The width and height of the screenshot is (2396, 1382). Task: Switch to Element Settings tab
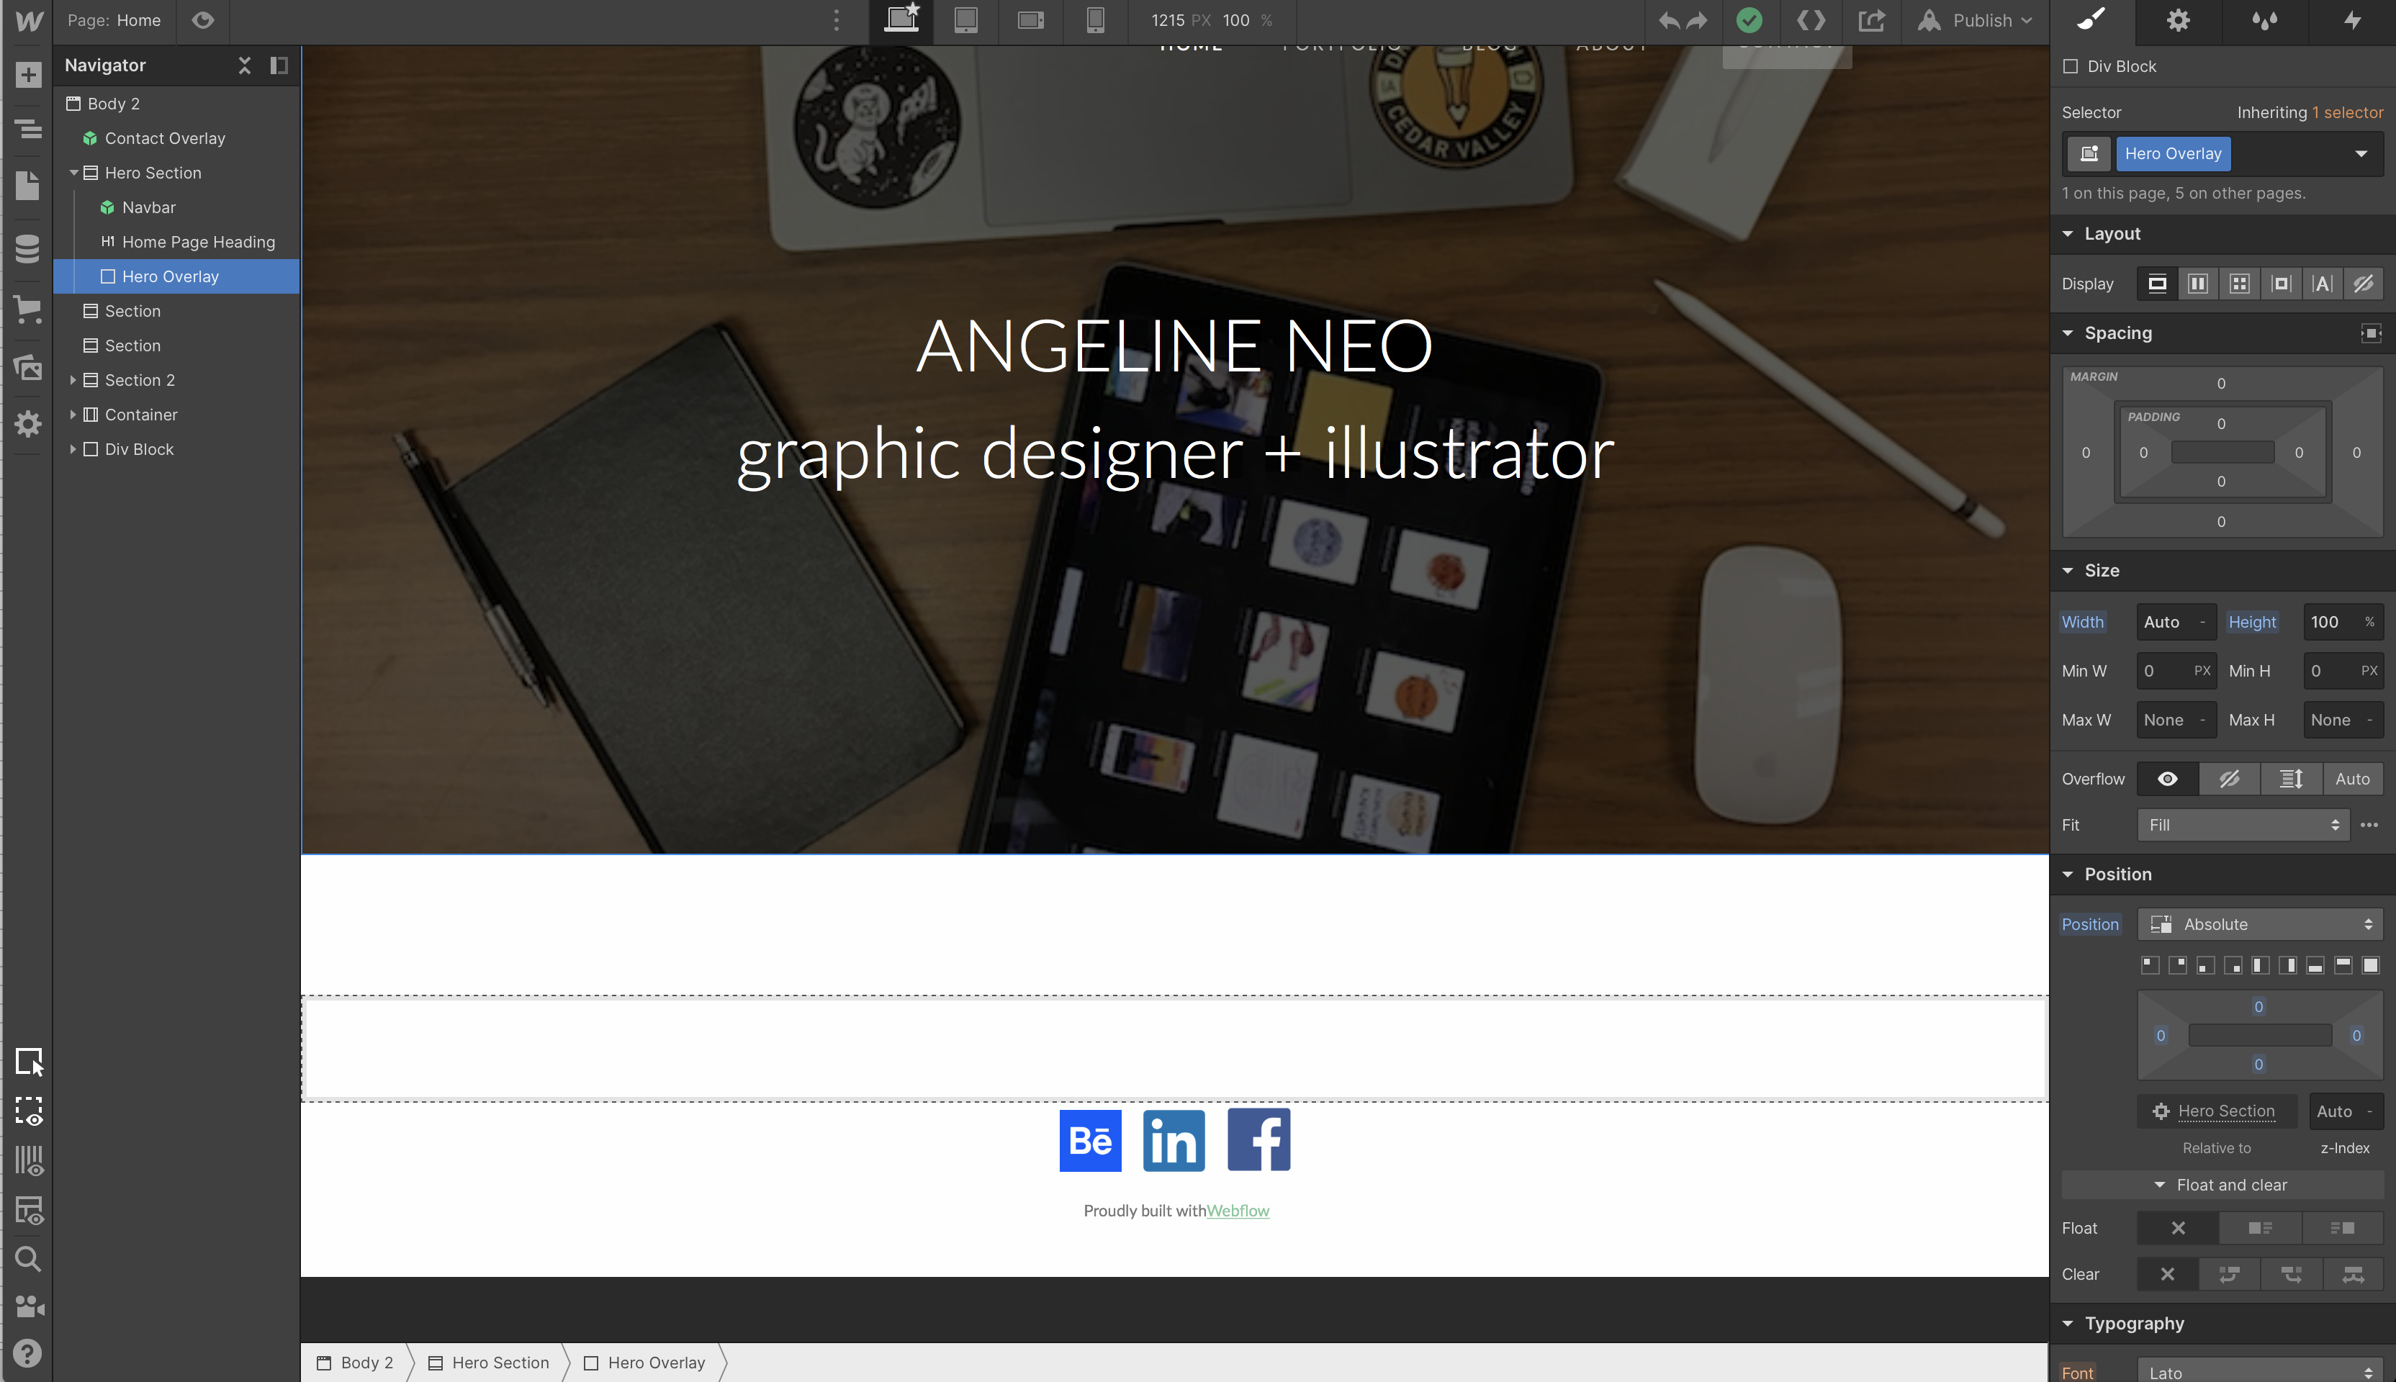[2178, 20]
